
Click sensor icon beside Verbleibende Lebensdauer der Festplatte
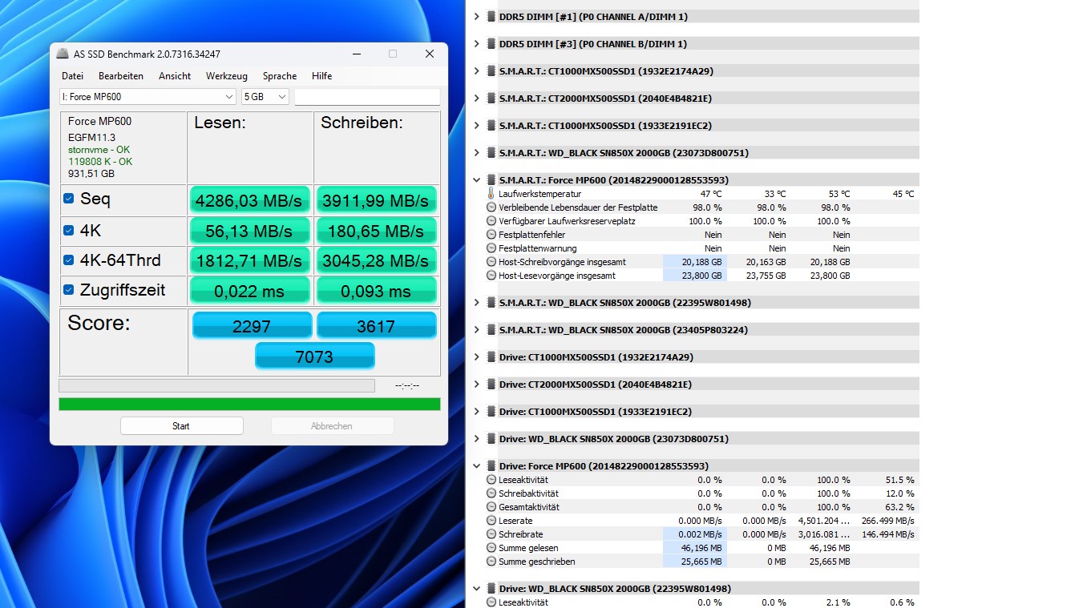click(x=491, y=207)
